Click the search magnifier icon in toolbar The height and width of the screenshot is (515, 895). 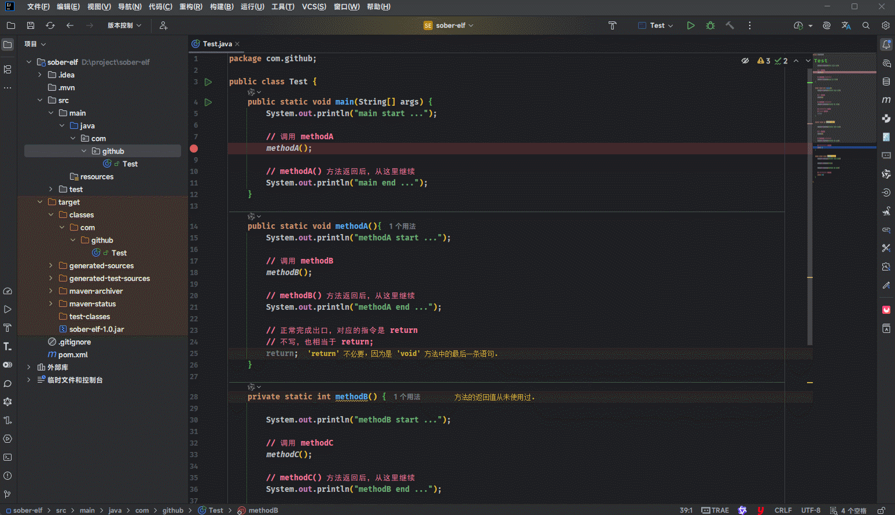tap(865, 25)
